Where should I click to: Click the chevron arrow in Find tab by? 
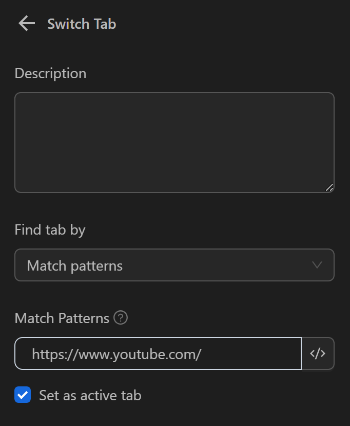[317, 265]
